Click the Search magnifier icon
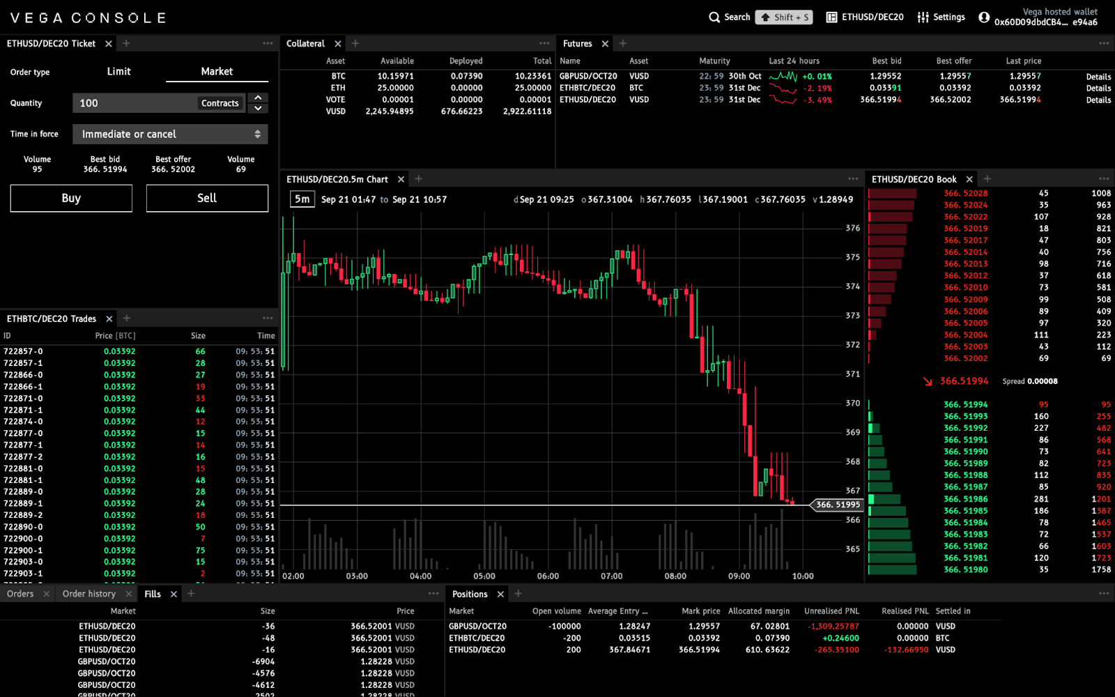 pos(714,17)
